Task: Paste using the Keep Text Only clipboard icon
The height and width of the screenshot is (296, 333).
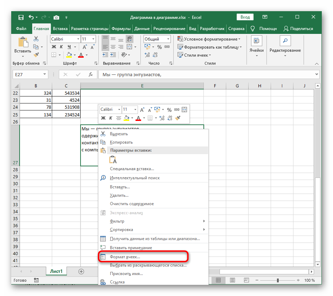Action: click(113, 160)
